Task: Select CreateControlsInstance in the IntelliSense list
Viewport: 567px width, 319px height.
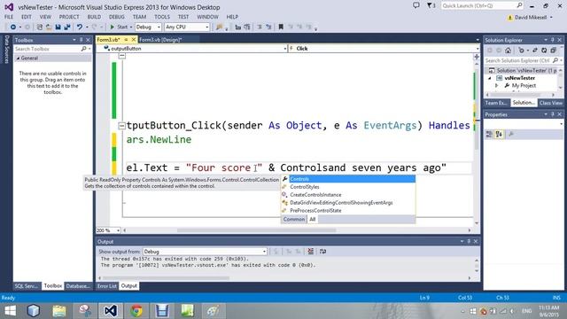Action: click(348, 195)
